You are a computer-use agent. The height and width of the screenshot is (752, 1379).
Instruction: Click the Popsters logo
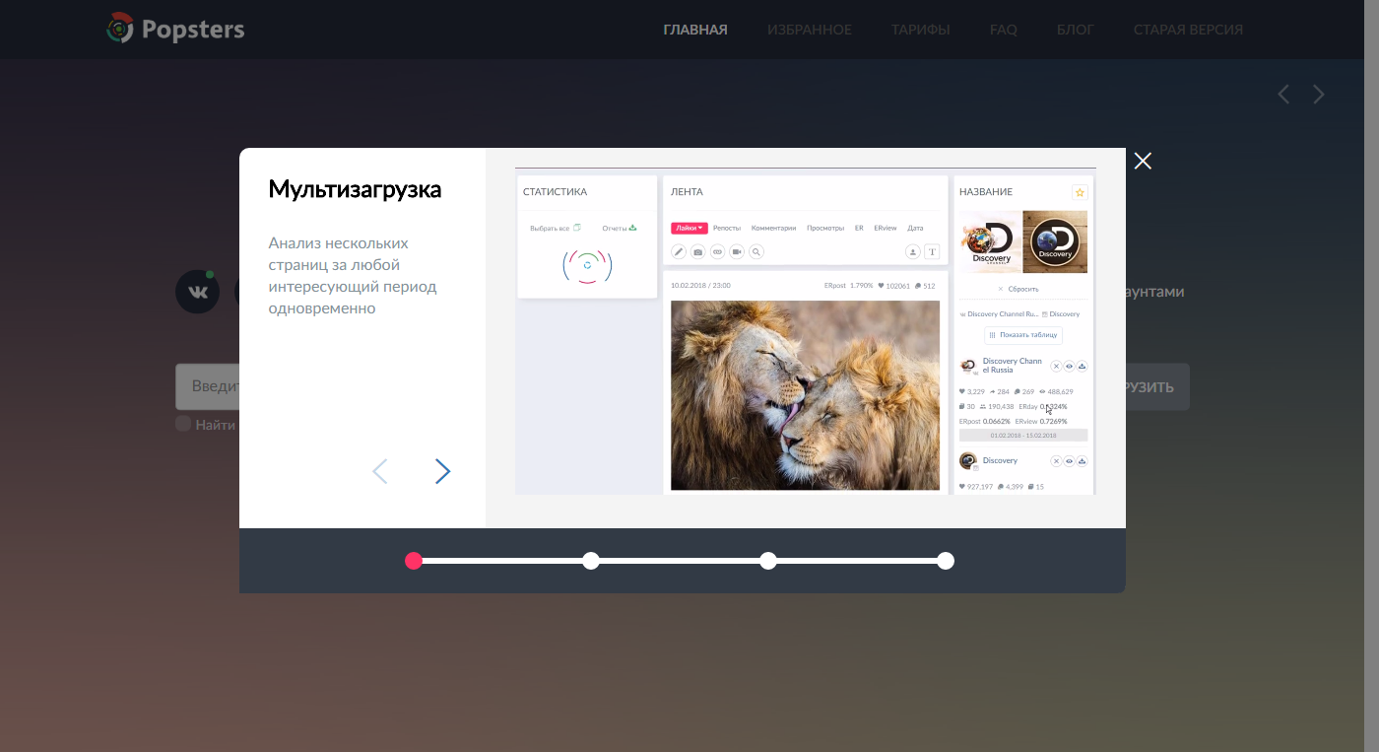tap(175, 30)
